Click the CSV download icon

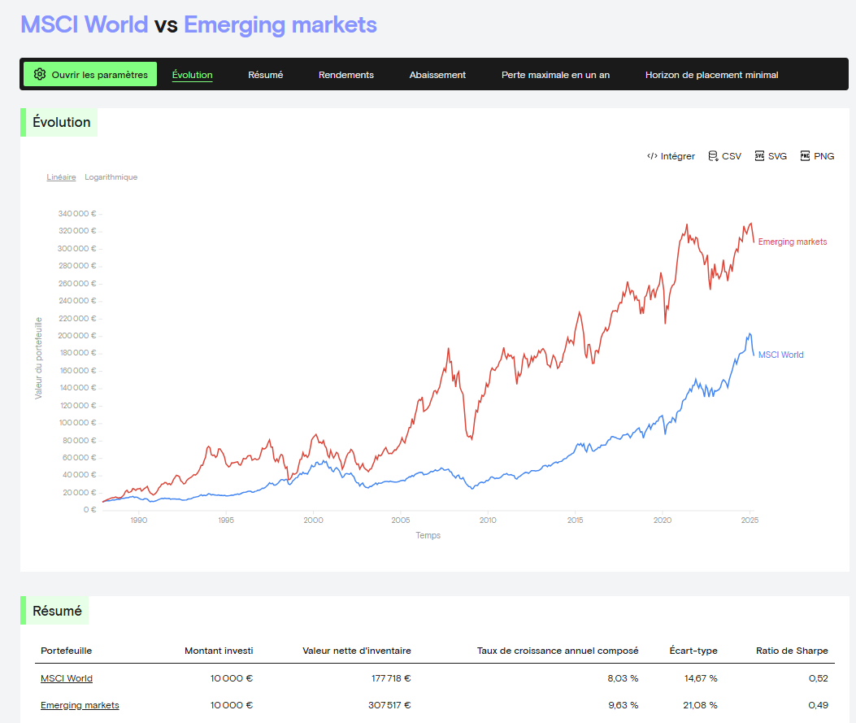pos(713,156)
